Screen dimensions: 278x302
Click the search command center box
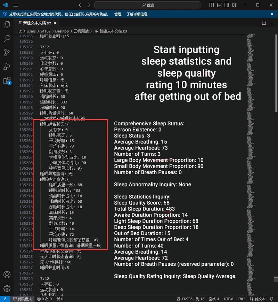click(147, 5)
